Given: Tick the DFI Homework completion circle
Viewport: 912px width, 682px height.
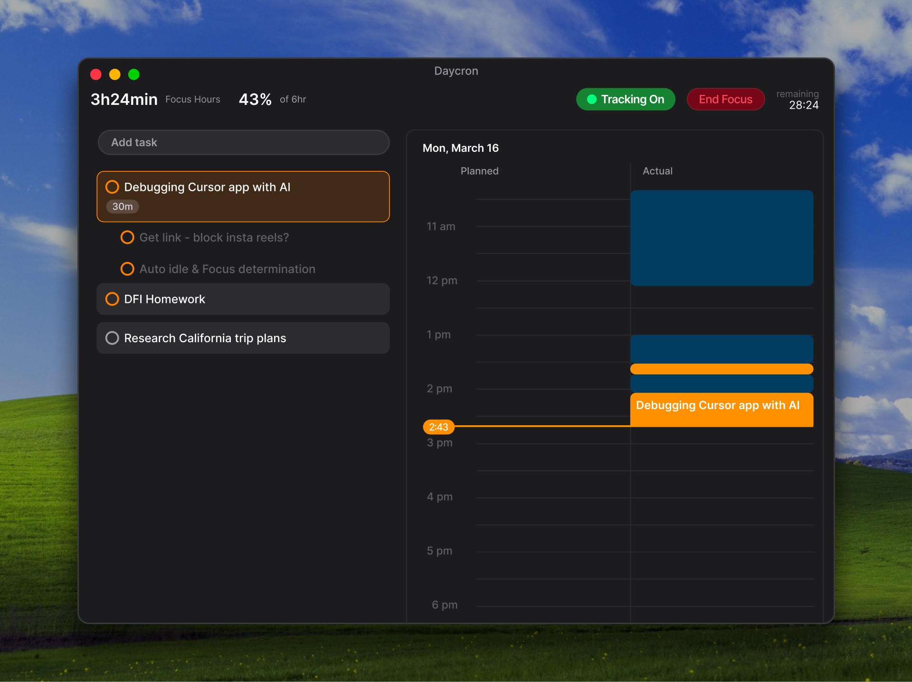Looking at the screenshot, I should [112, 299].
